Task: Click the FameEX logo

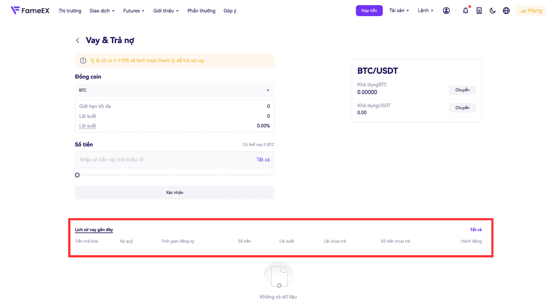Action: tap(30, 11)
